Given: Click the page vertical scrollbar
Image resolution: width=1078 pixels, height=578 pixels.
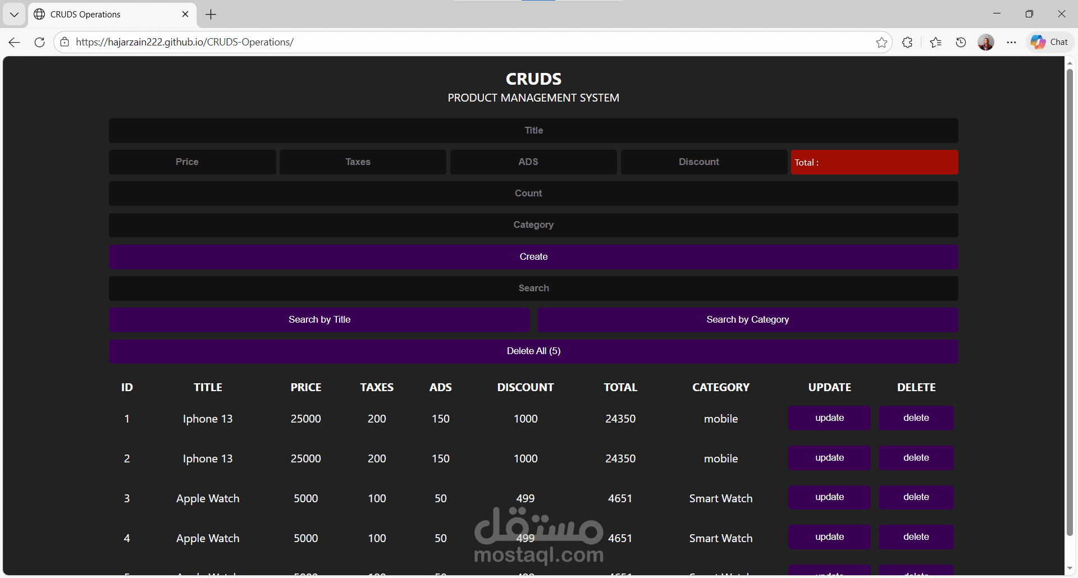Looking at the screenshot, I should click(1070, 303).
